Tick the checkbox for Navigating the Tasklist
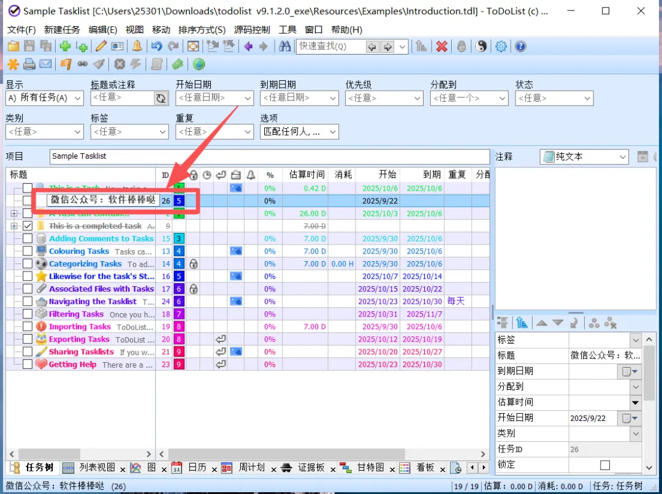662x494 pixels. click(x=28, y=302)
